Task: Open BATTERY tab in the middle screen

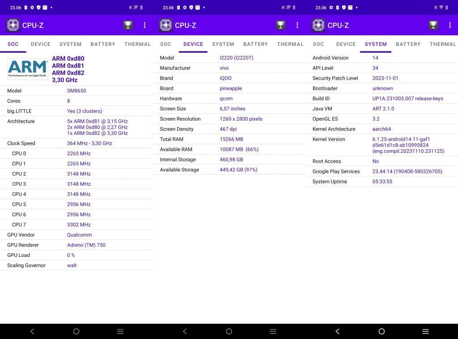Action: pyautogui.click(x=255, y=44)
